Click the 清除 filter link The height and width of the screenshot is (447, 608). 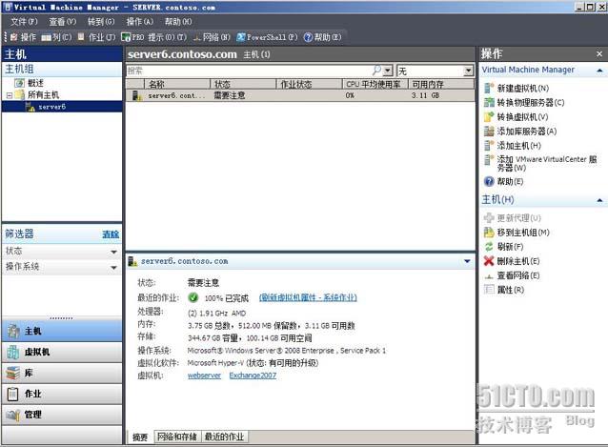point(111,234)
